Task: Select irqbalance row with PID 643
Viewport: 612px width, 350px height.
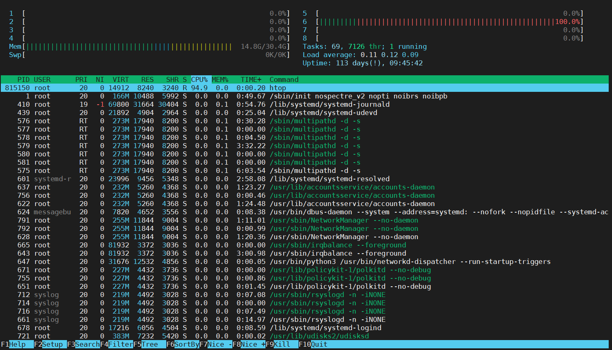Action: point(305,253)
